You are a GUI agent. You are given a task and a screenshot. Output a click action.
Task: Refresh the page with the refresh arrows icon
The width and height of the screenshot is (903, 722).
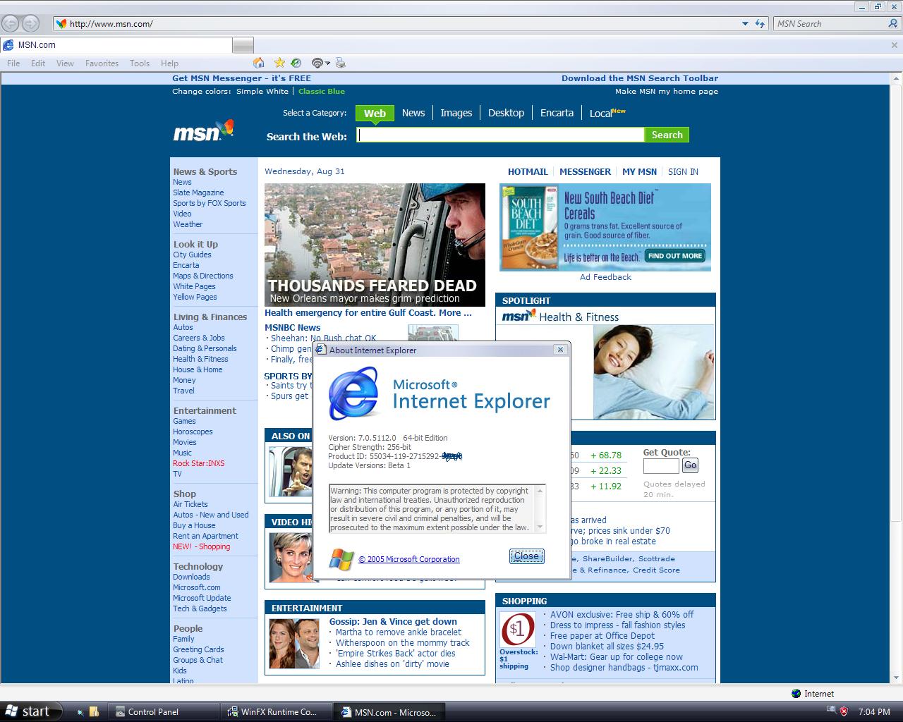[760, 24]
